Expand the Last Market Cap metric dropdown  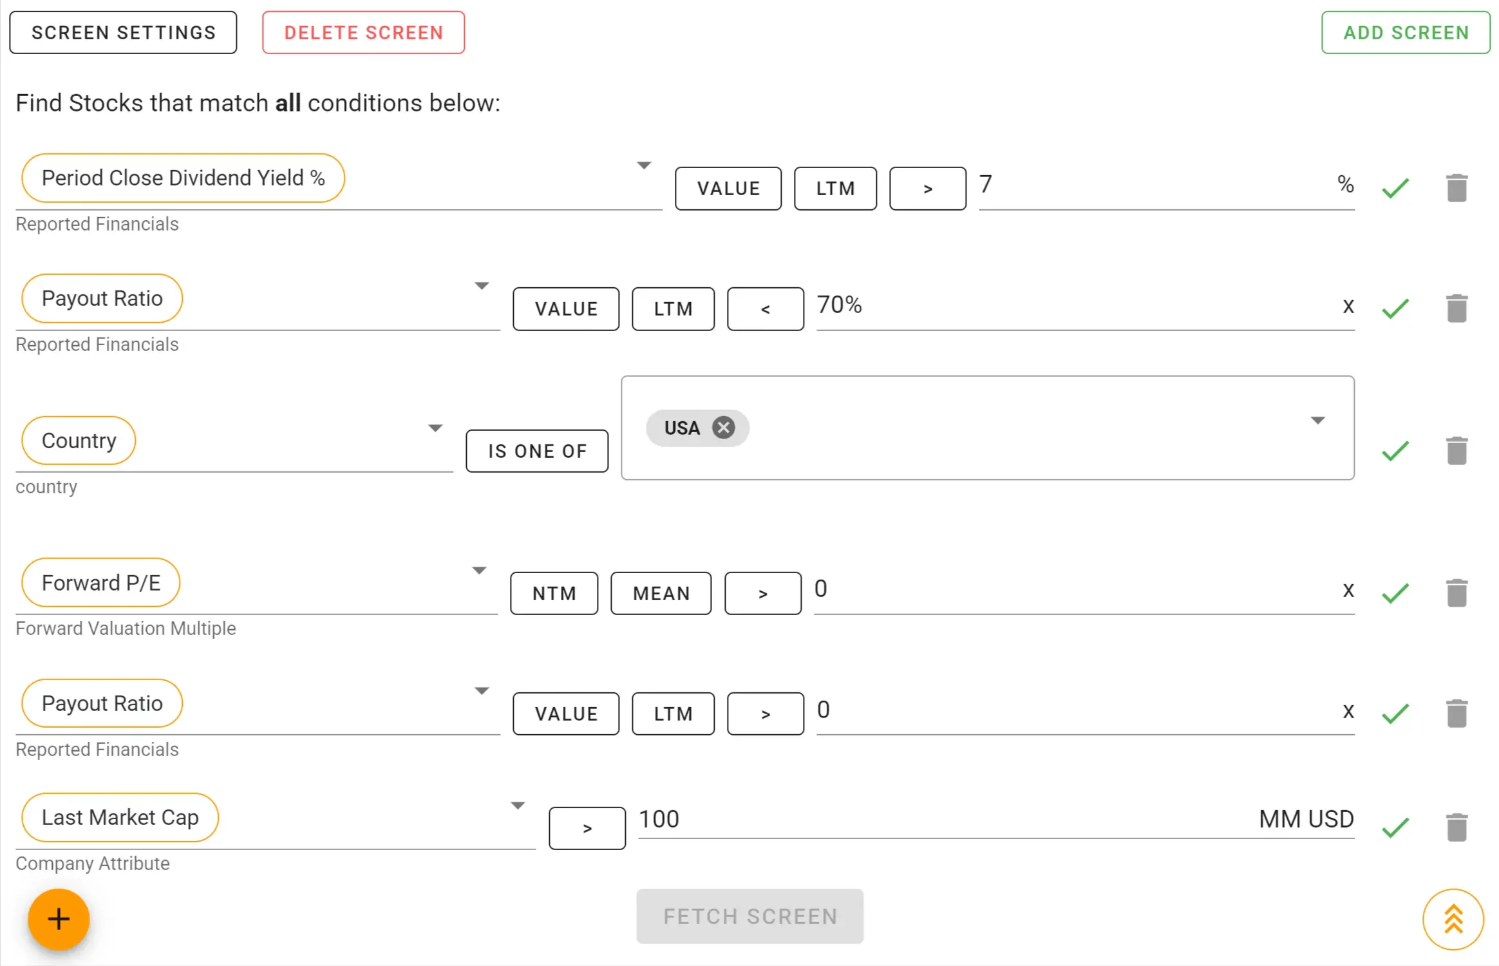[x=518, y=804]
